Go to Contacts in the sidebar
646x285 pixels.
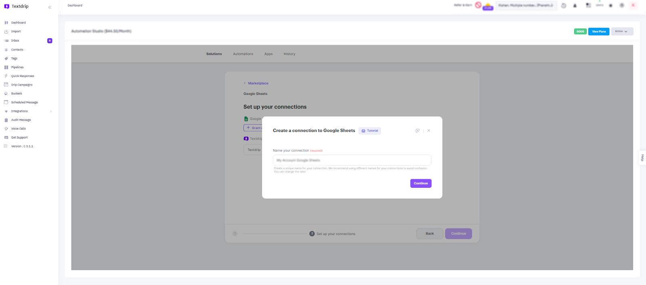(x=17, y=50)
